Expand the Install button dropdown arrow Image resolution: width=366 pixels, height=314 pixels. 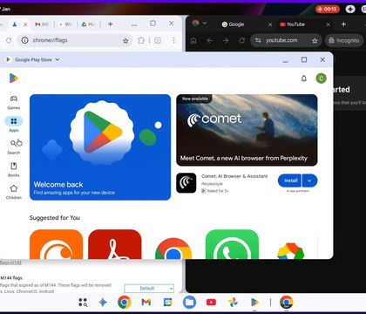(309, 181)
